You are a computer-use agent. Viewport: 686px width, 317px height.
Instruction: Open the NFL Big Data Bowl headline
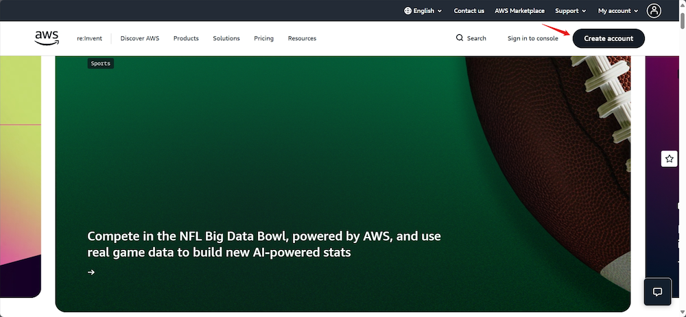coord(264,244)
